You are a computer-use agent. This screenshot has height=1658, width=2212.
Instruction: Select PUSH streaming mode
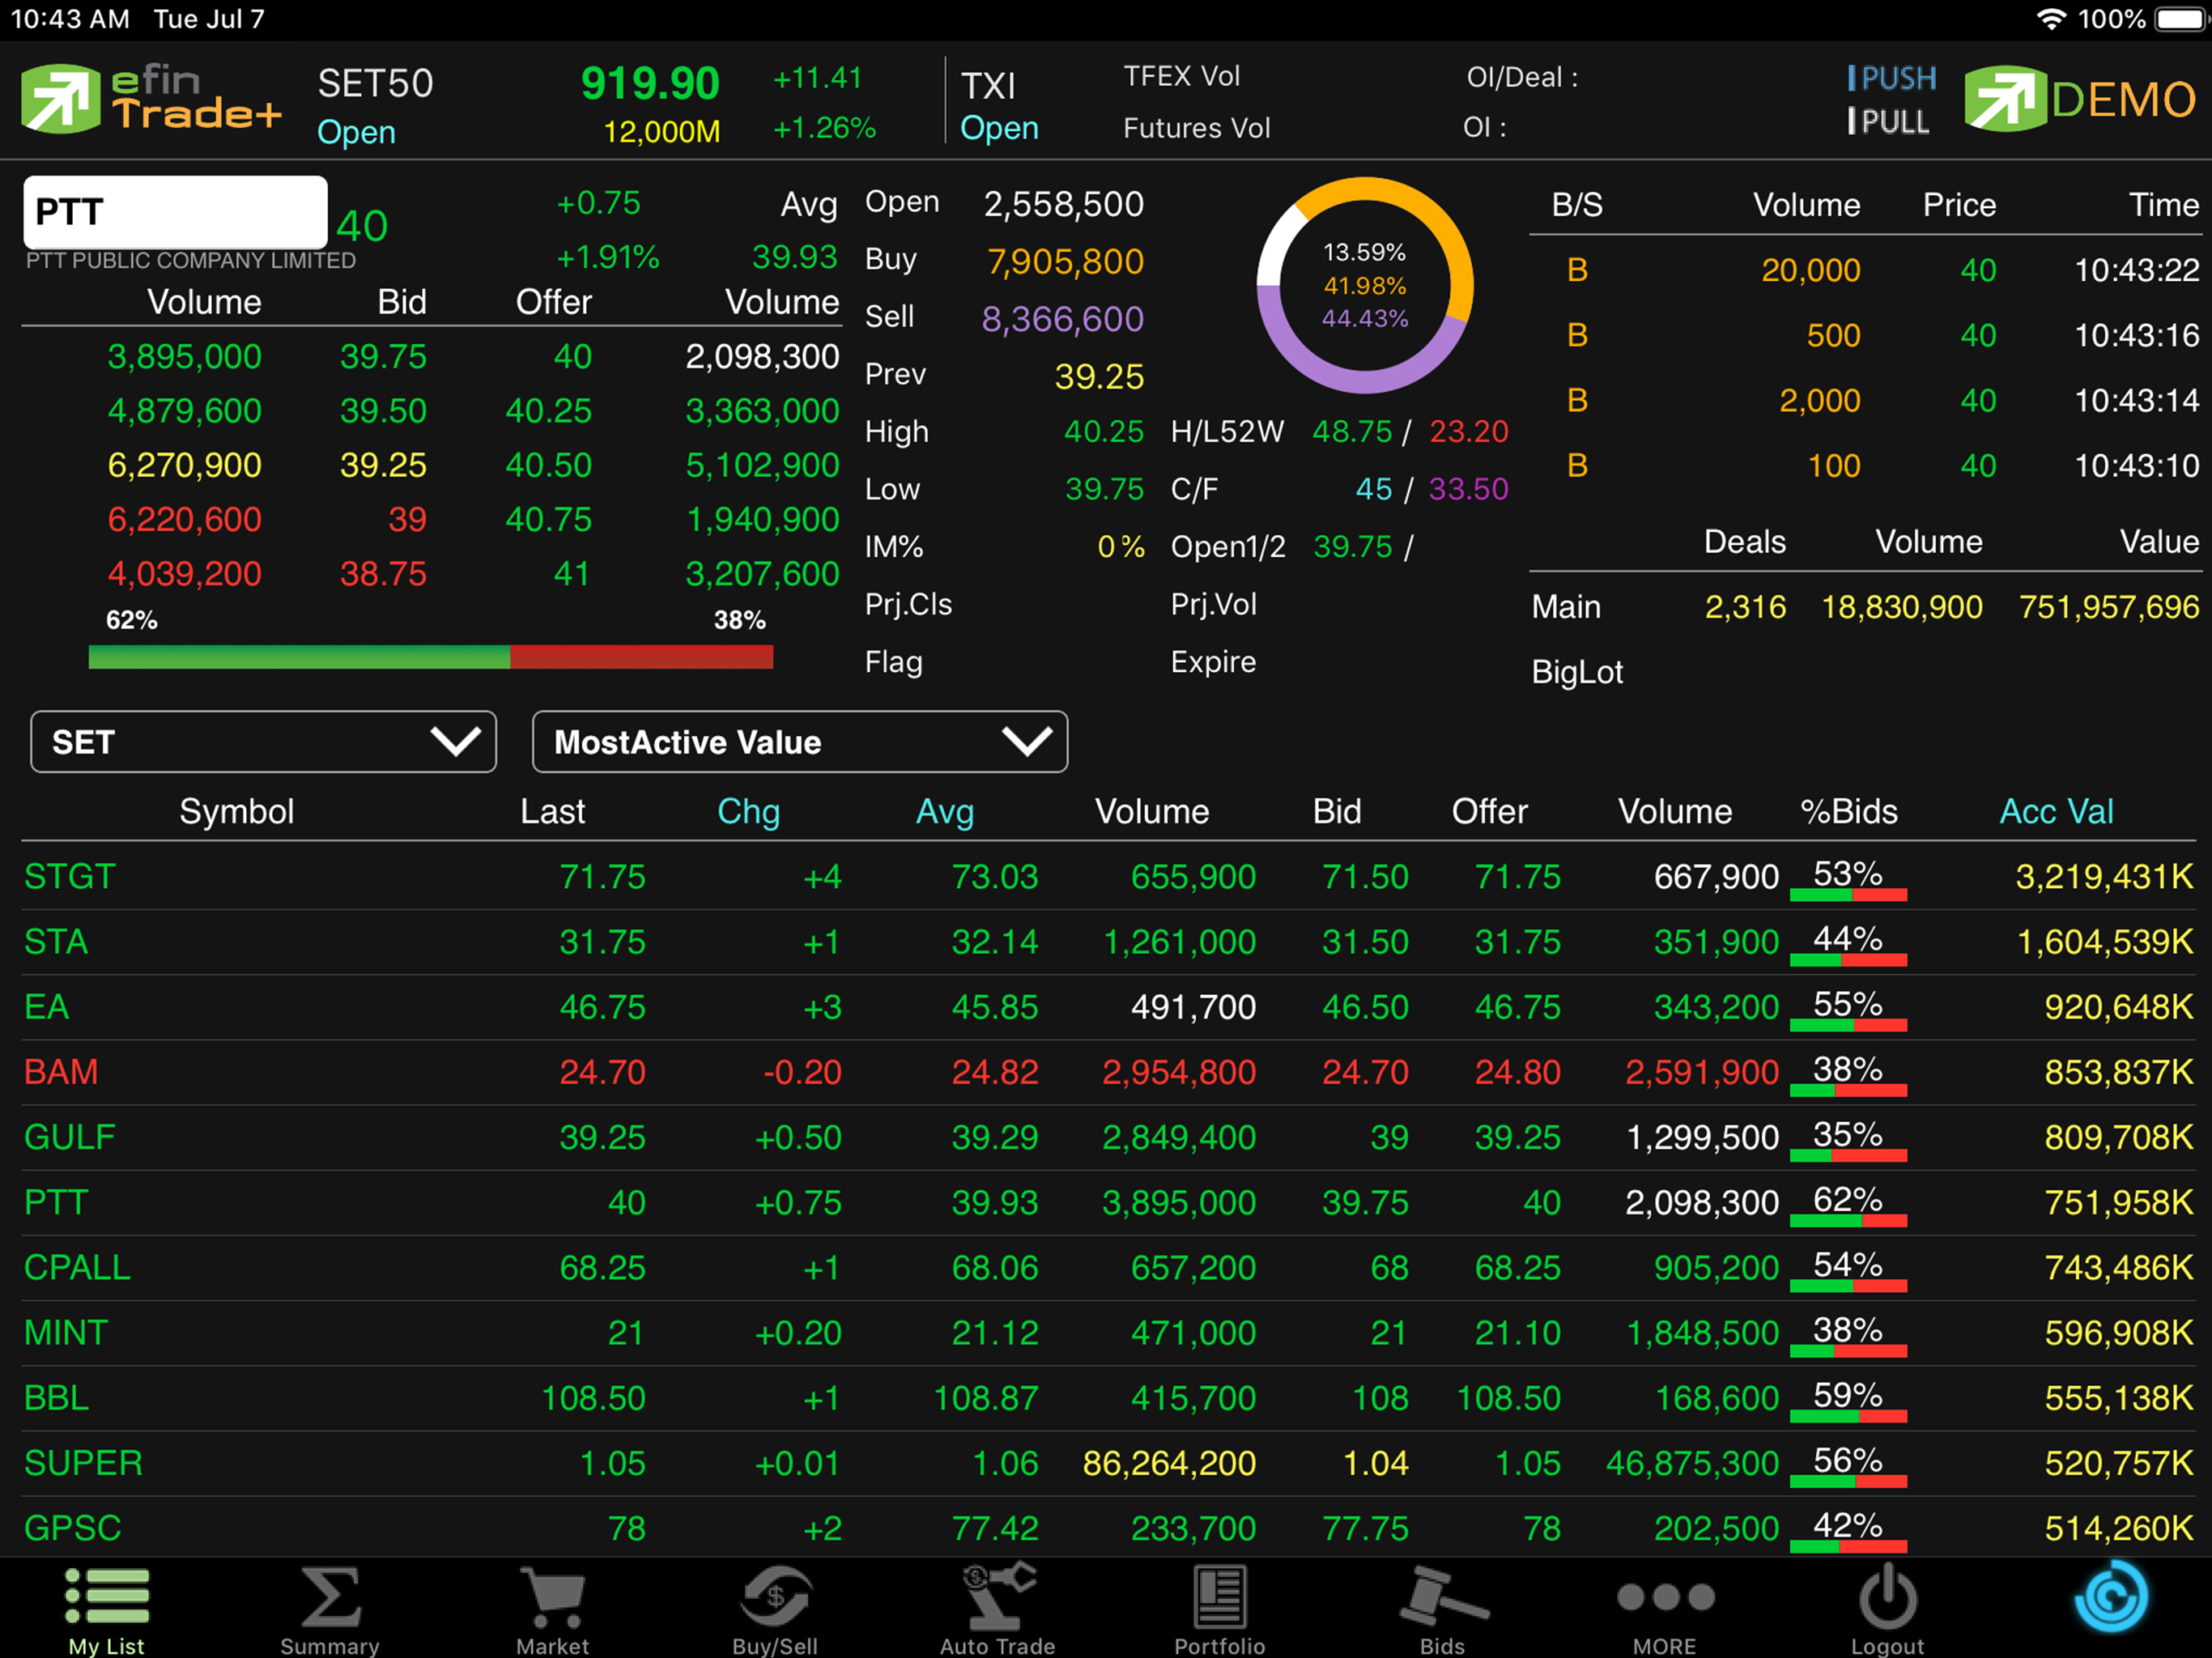(1892, 78)
